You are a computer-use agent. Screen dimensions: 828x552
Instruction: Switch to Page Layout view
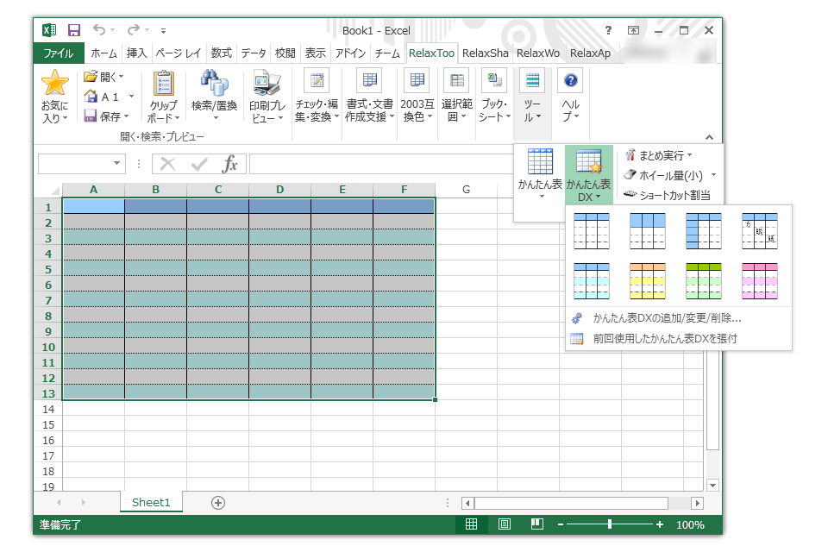pos(505,524)
